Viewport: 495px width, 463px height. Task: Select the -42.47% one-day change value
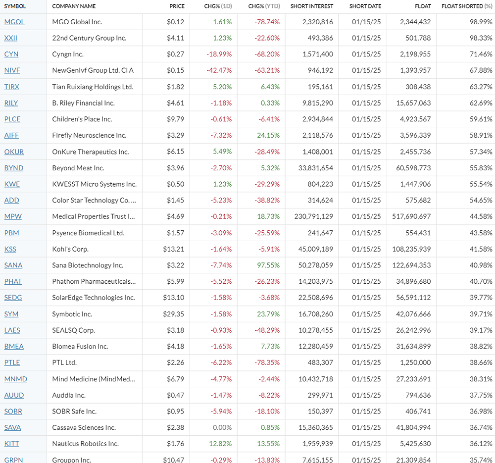tap(219, 70)
